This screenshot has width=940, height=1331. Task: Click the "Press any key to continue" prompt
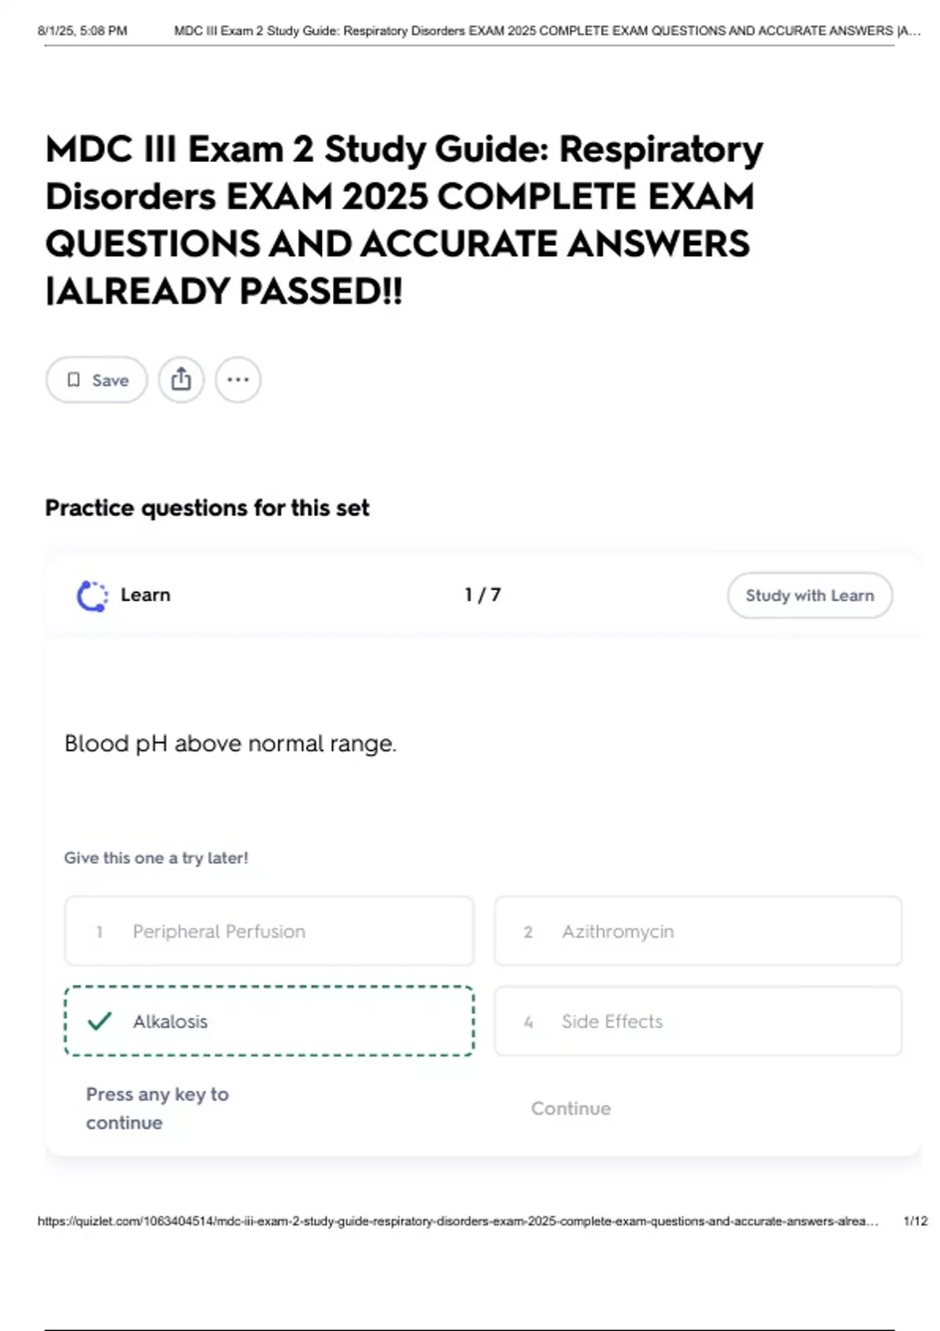157,1108
